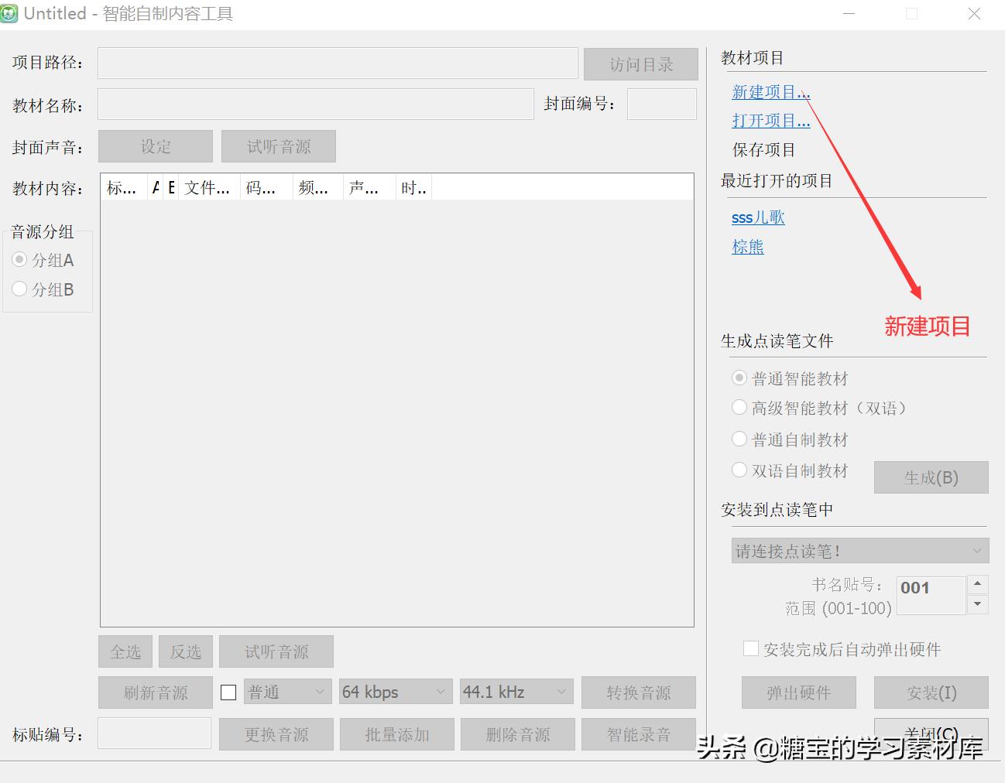Generate reading-pen file with 生成(B)

tap(931, 477)
